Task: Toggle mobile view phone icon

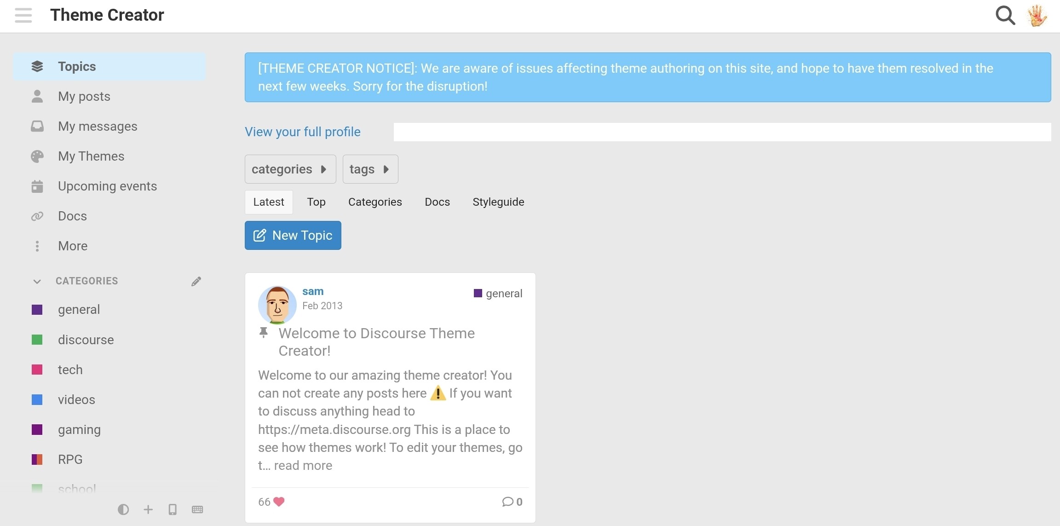Action: pos(173,509)
